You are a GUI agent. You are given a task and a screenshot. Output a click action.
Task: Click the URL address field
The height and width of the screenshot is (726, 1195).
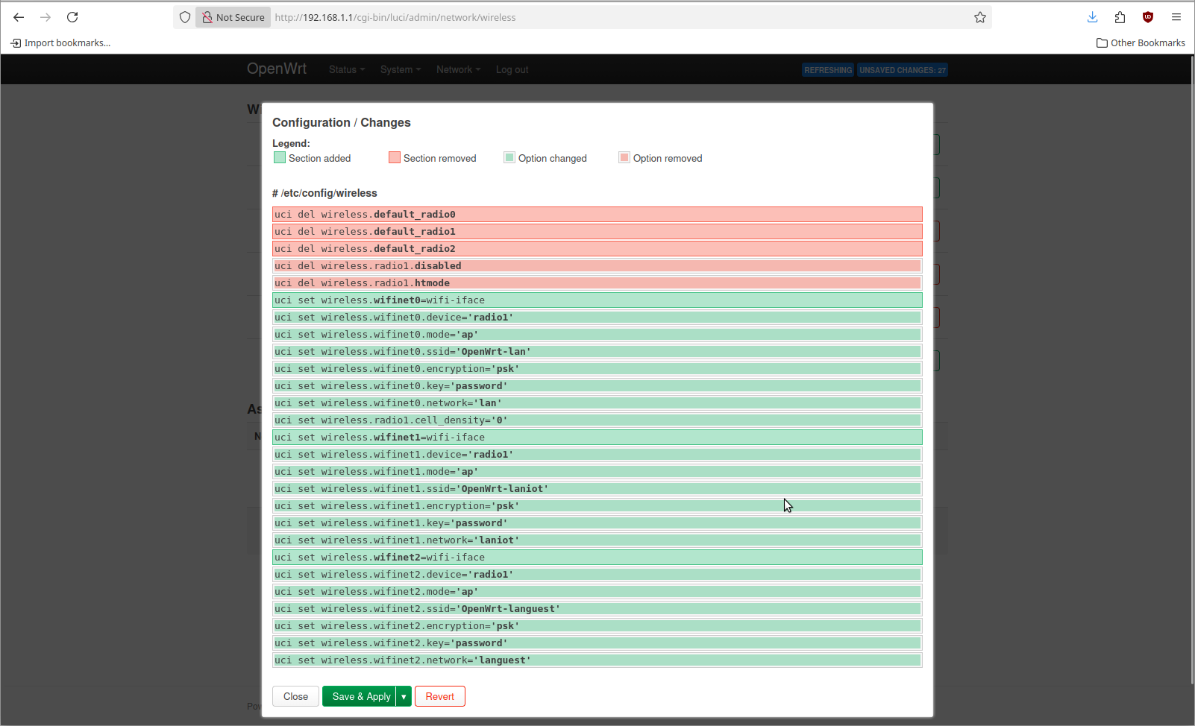pos(597,17)
